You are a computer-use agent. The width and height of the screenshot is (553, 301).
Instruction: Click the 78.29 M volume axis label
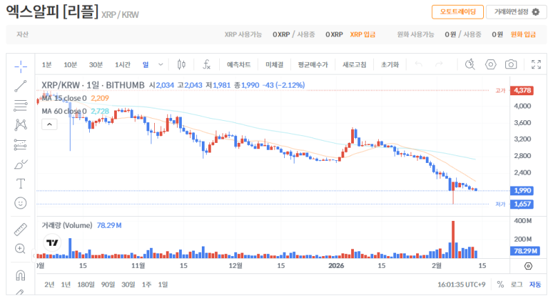pos(525,251)
